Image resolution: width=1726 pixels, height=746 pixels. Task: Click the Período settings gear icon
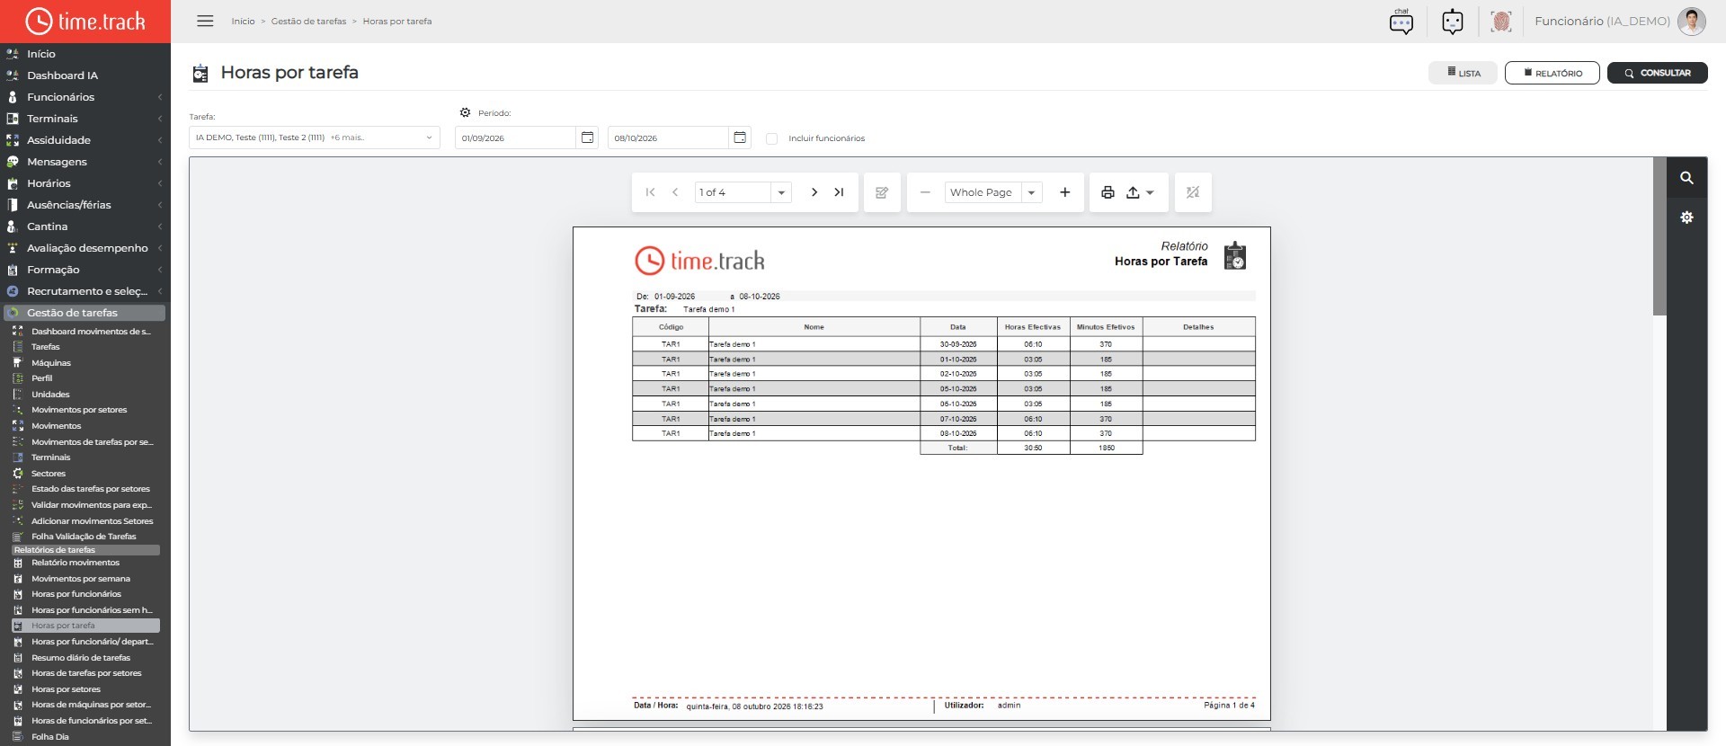(x=465, y=112)
